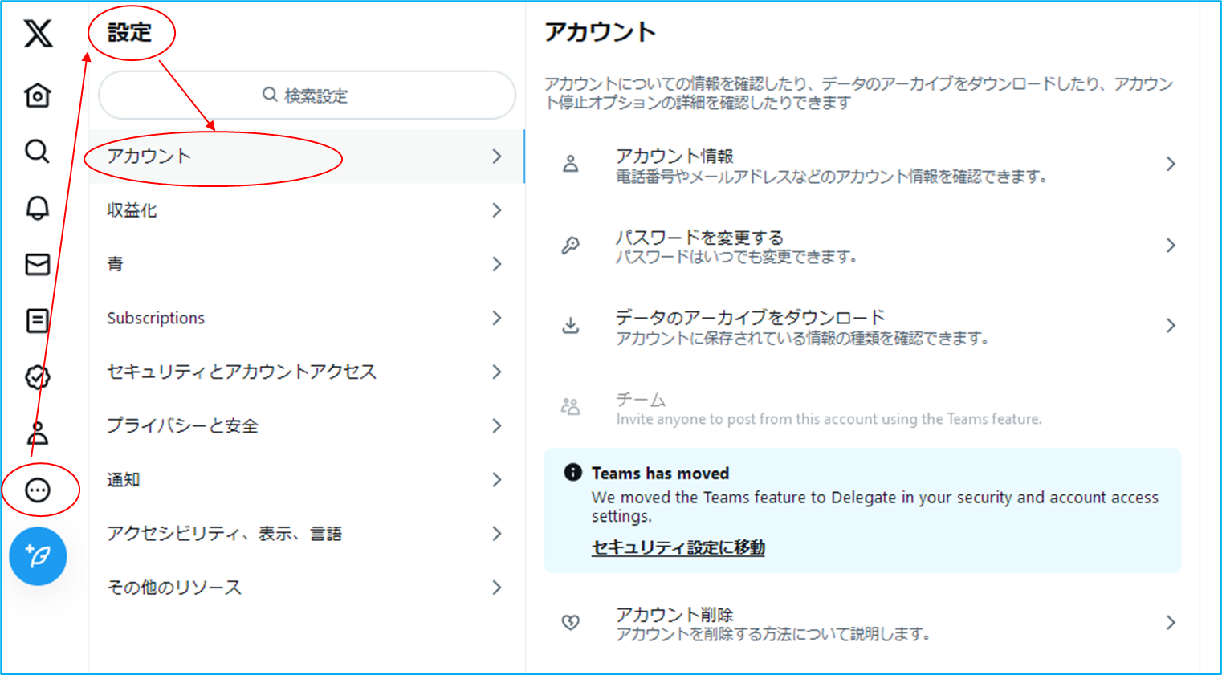
Task: Click the download icon beside データのアーカイブ
Action: point(571,325)
